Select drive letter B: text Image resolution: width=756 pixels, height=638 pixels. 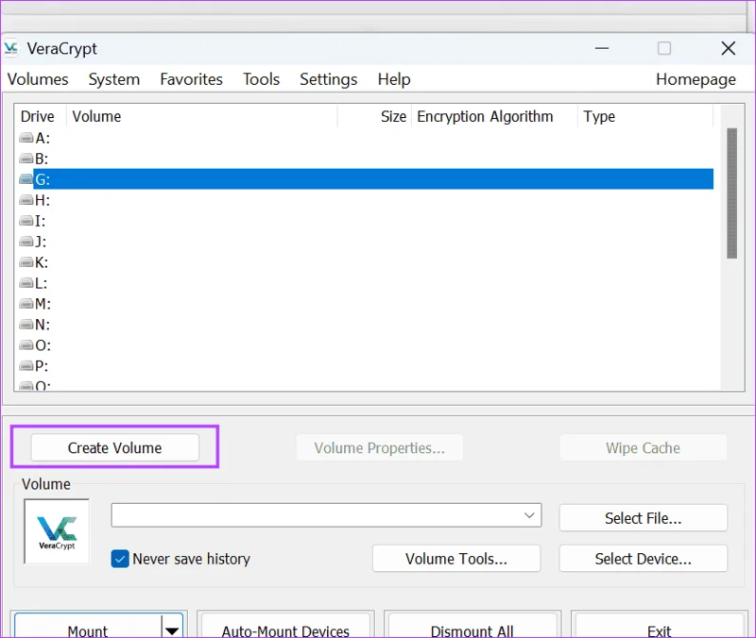point(42,159)
